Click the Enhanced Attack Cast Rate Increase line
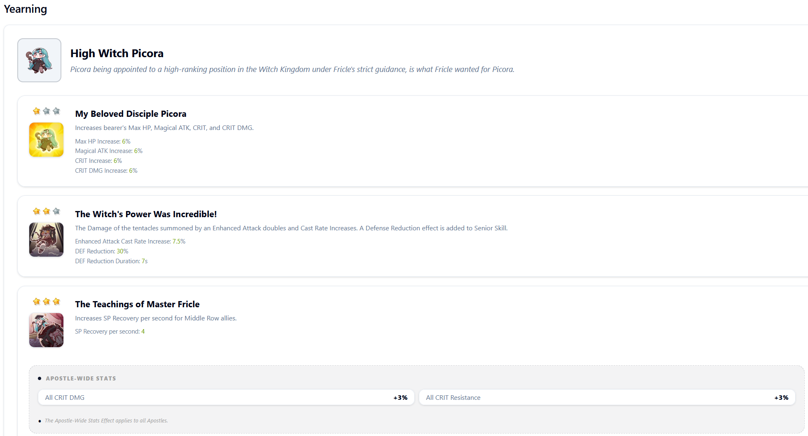The width and height of the screenshot is (808, 436). 130,241
